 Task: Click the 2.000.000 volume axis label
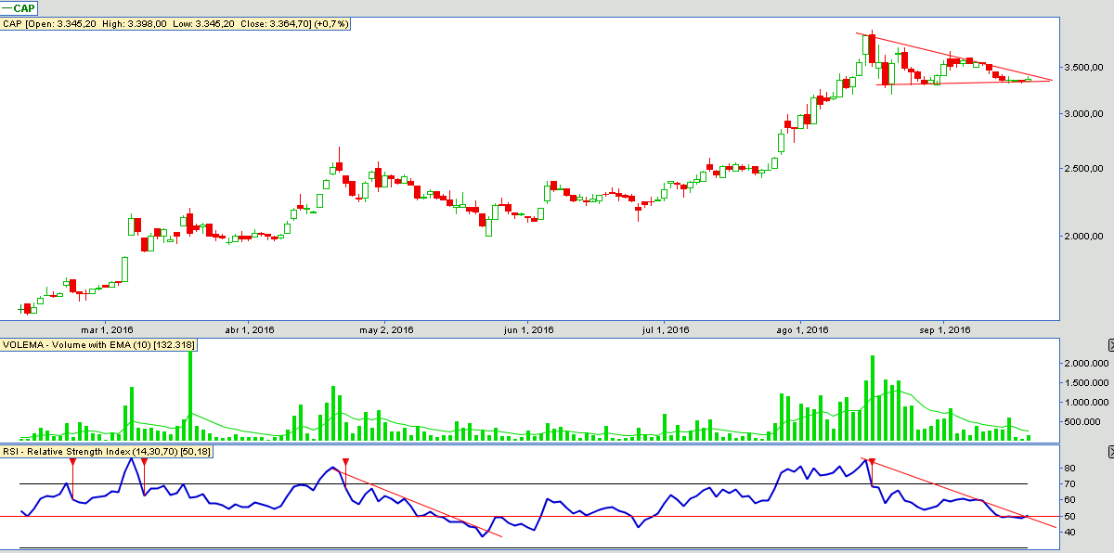click(1085, 364)
